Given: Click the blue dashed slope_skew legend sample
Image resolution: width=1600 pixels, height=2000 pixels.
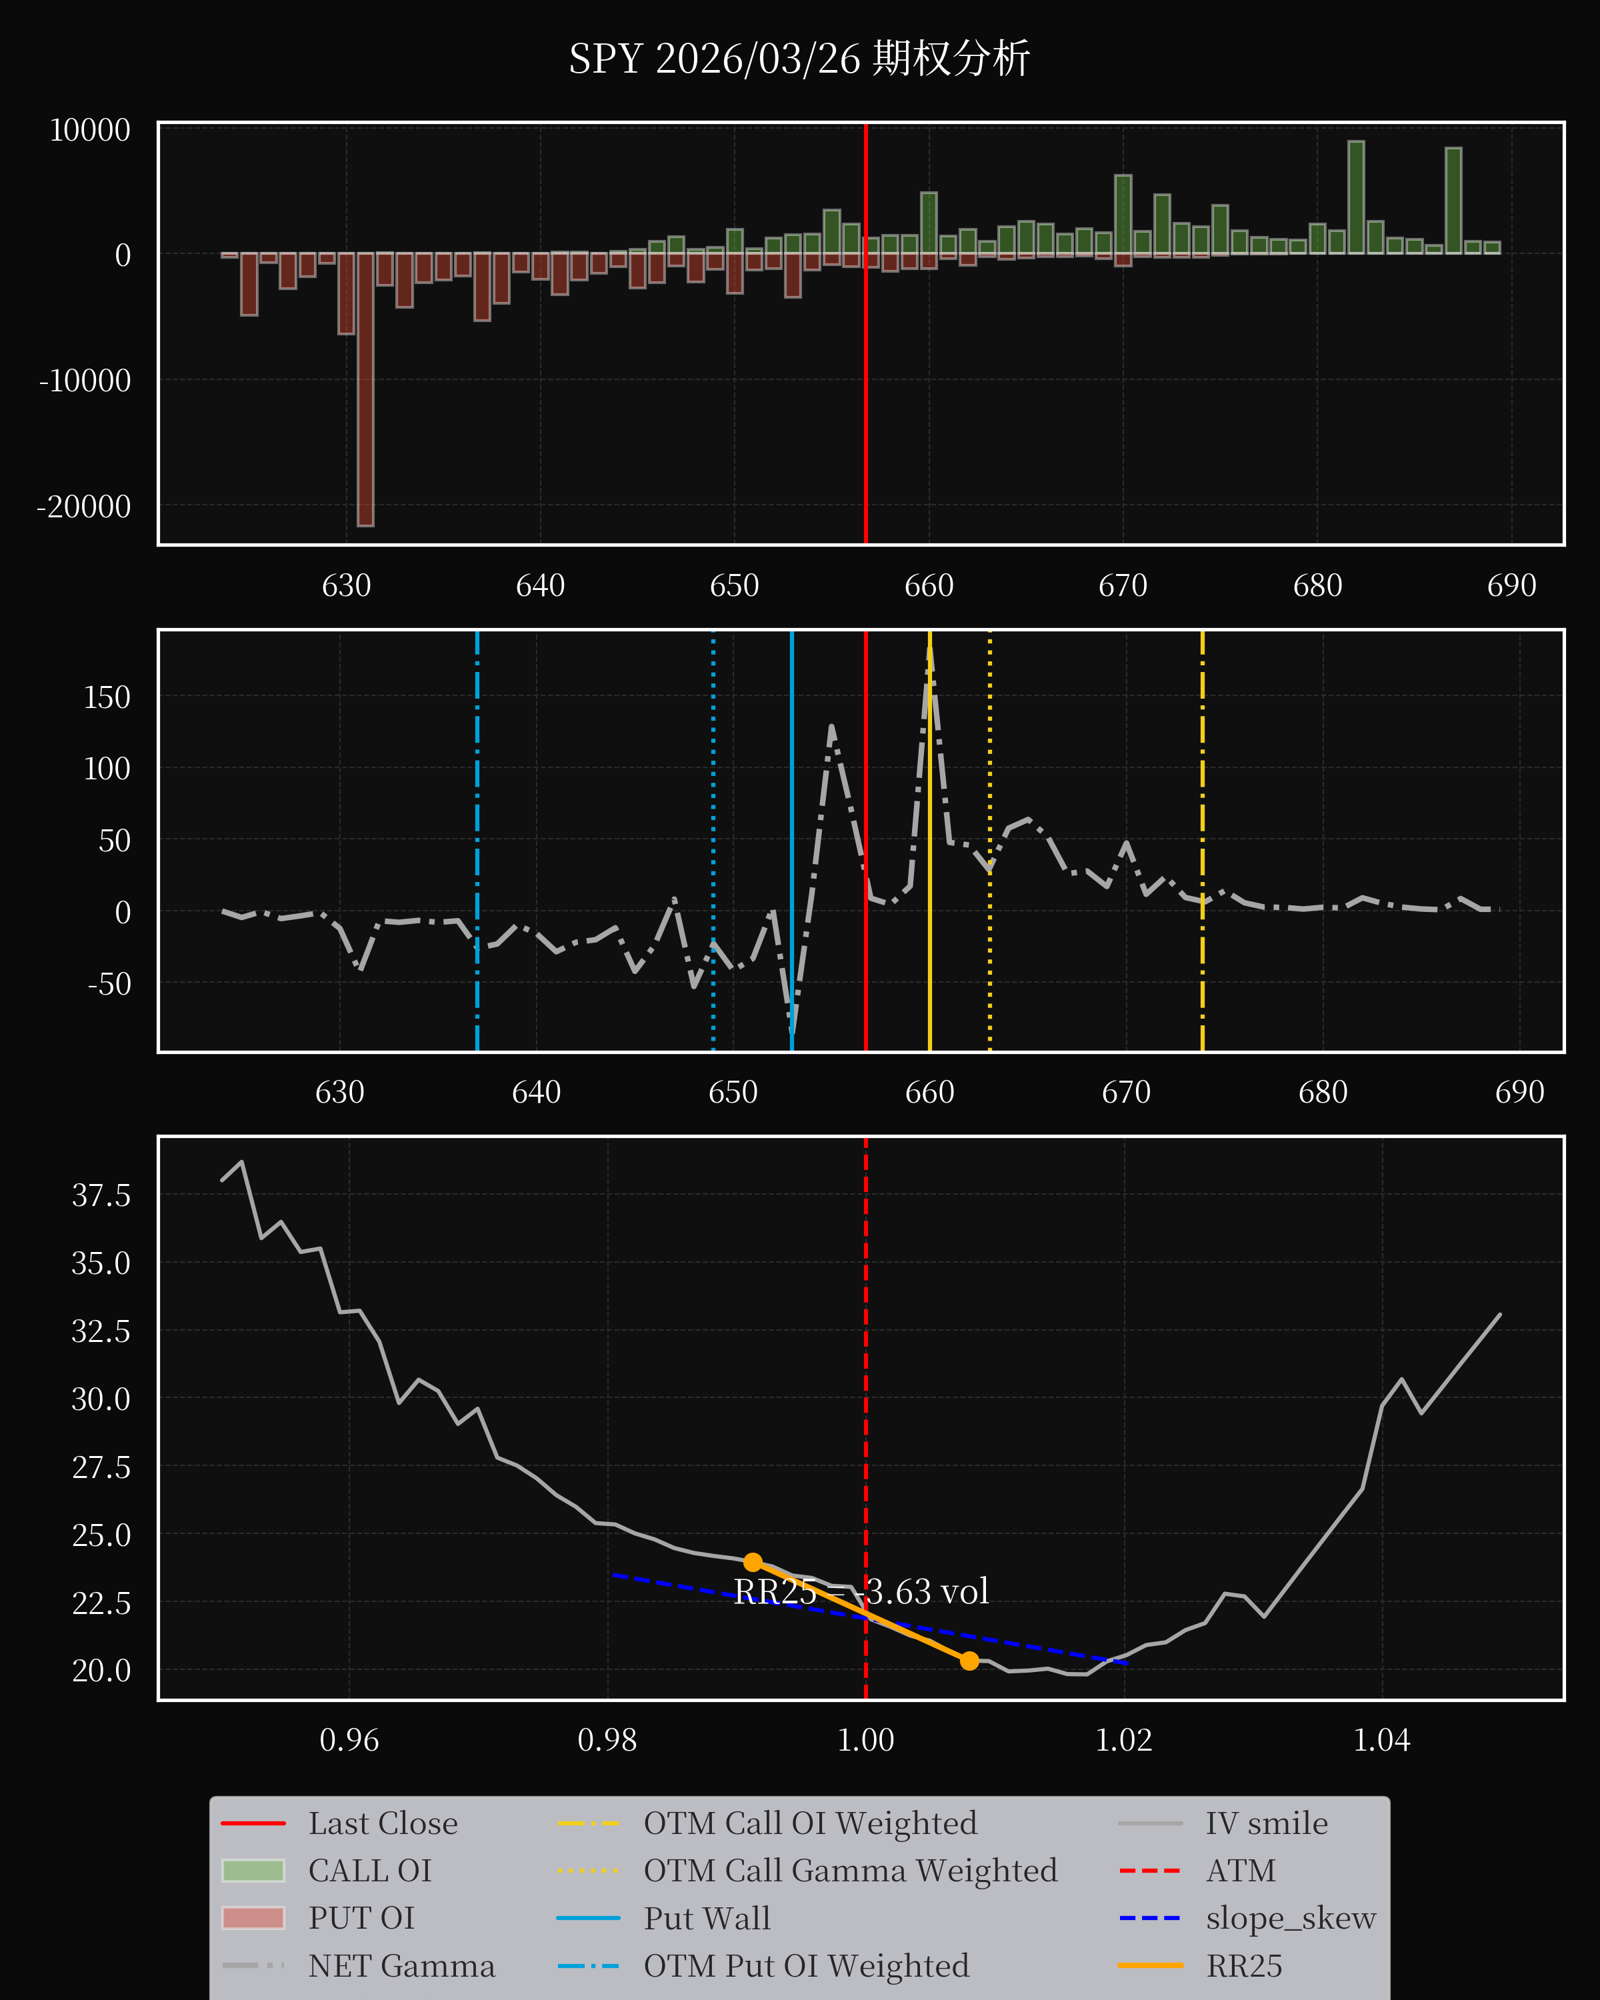Looking at the screenshot, I should coord(1150,1917).
